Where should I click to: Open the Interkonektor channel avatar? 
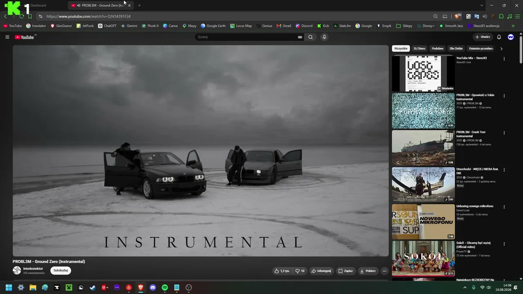click(x=17, y=270)
